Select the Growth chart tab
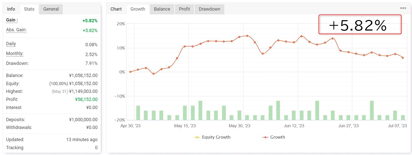Viewport: 412px width, 155px height. point(138,9)
